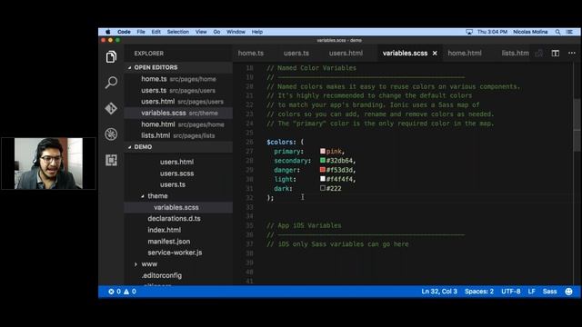Open home.ts in Open Editors list
The image size is (582, 327).
click(178, 79)
